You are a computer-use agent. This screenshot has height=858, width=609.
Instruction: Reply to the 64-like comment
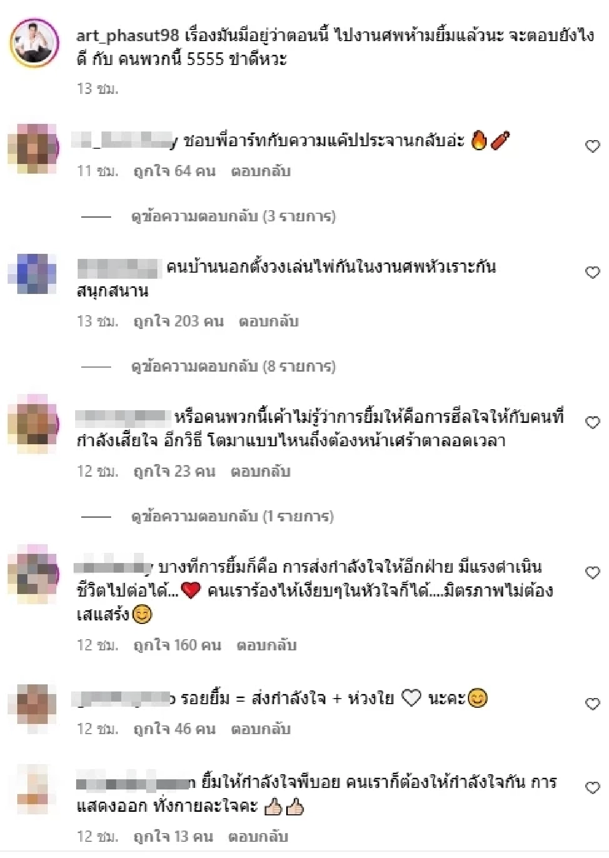pos(260,172)
